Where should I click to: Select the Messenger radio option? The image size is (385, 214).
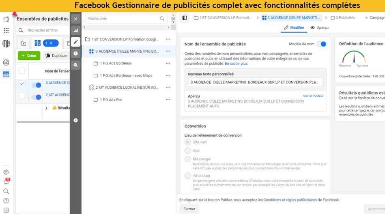[x=187, y=159]
